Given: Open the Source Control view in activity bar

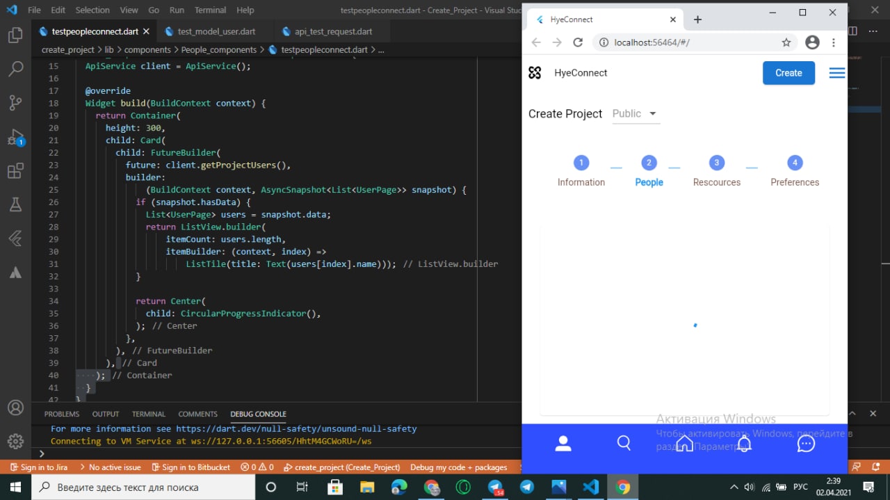Looking at the screenshot, I should click(x=15, y=103).
